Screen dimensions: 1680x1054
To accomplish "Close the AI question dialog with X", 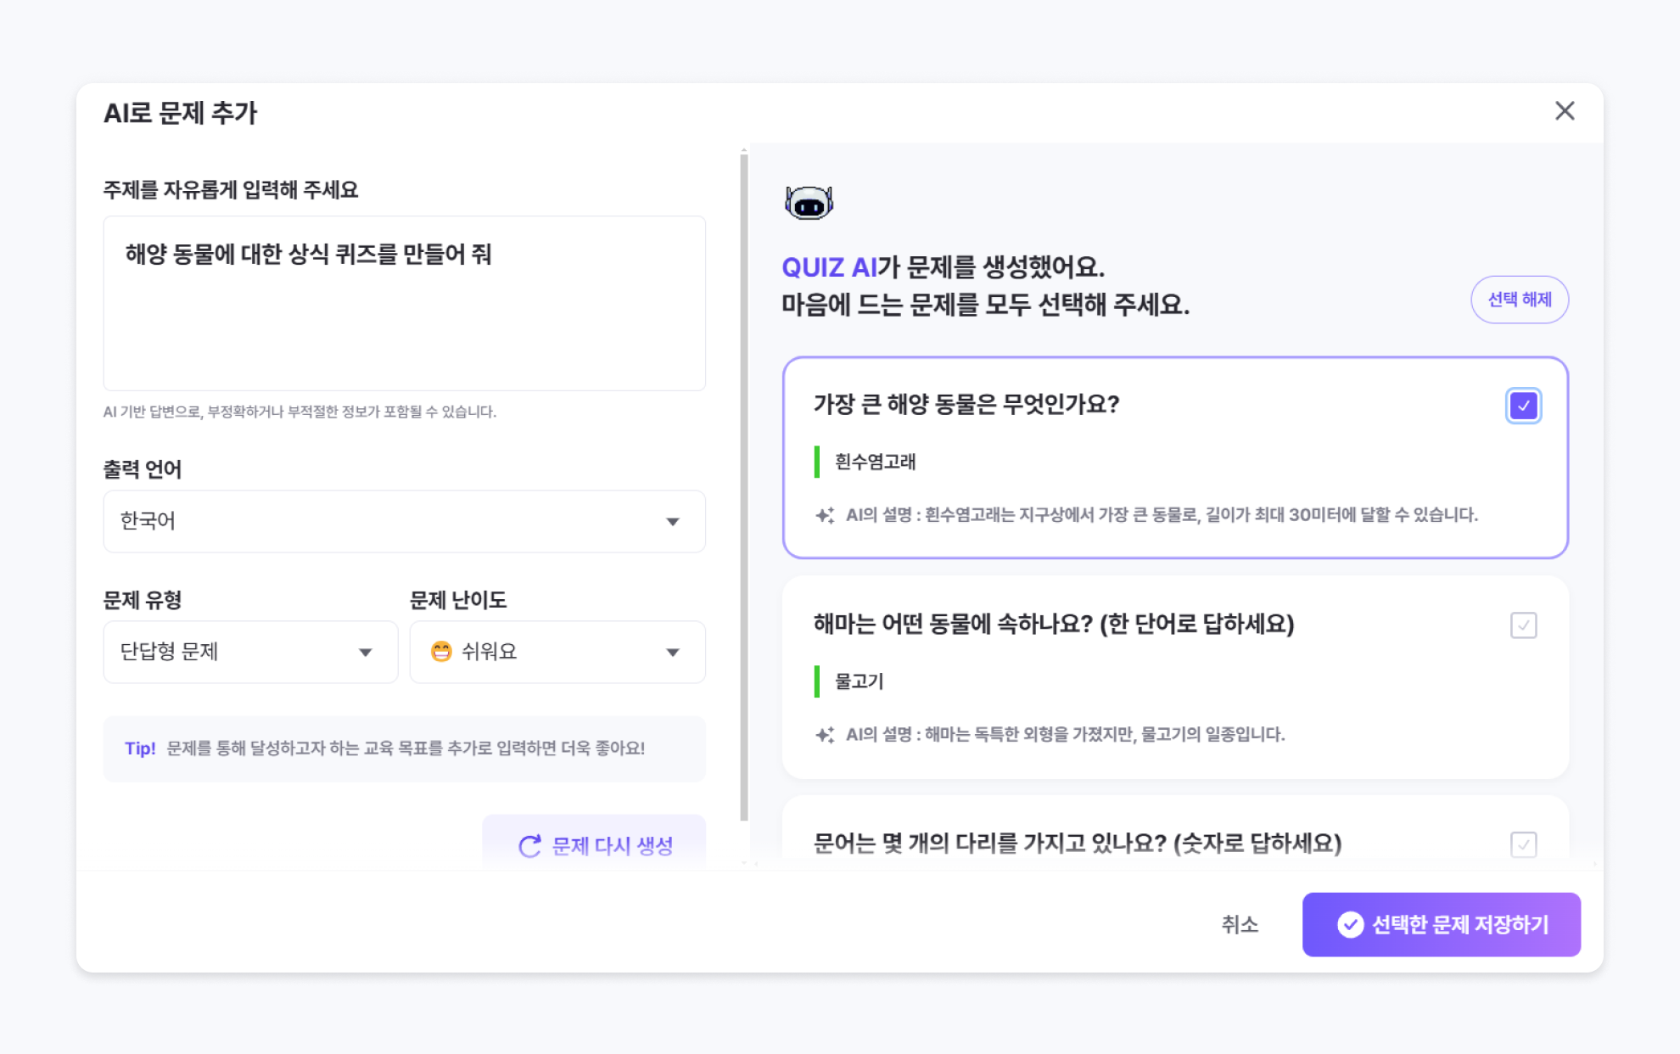I will click(x=1565, y=111).
